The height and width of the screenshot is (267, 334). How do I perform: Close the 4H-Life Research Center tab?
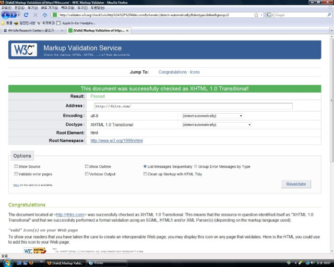pos(62,31)
